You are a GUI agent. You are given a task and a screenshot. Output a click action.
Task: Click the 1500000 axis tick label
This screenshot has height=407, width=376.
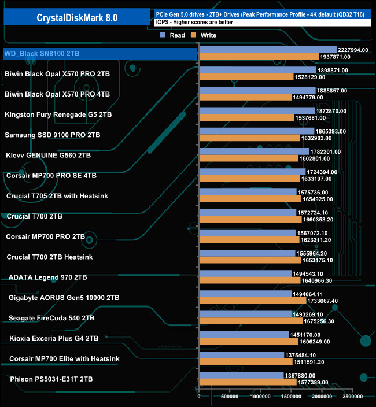tap(291, 397)
